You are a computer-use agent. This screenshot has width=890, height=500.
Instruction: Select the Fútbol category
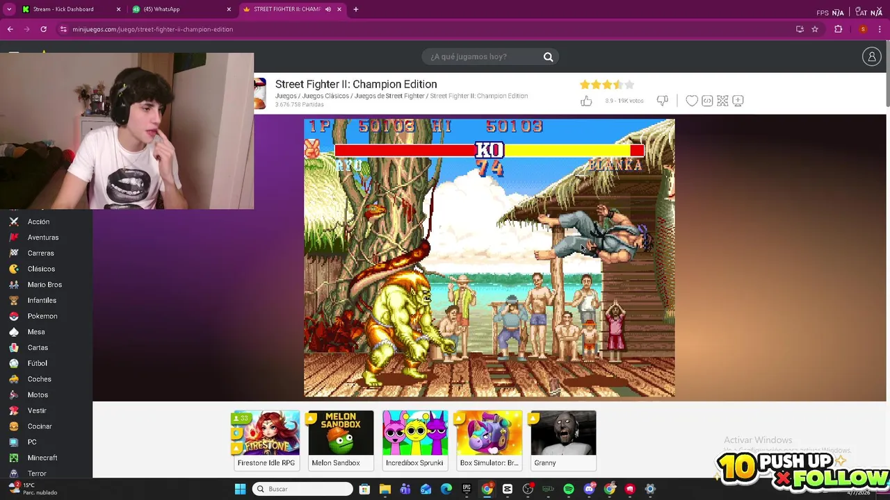coord(38,363)
